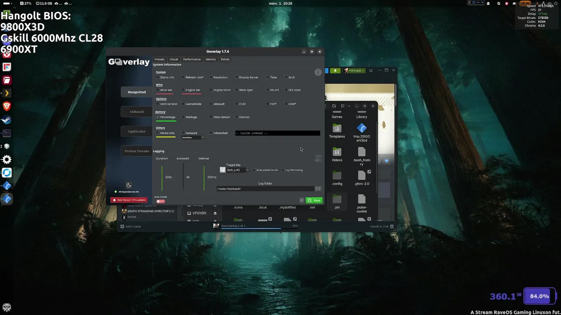The height and width of the screenshot is (315, 561).
Task: Select MangoHud in Goverlay sidebar
Action: [137, 92]
